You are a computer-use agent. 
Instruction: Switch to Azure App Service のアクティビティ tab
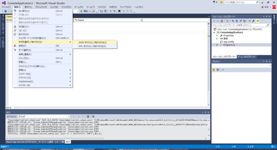pos(22,142)
